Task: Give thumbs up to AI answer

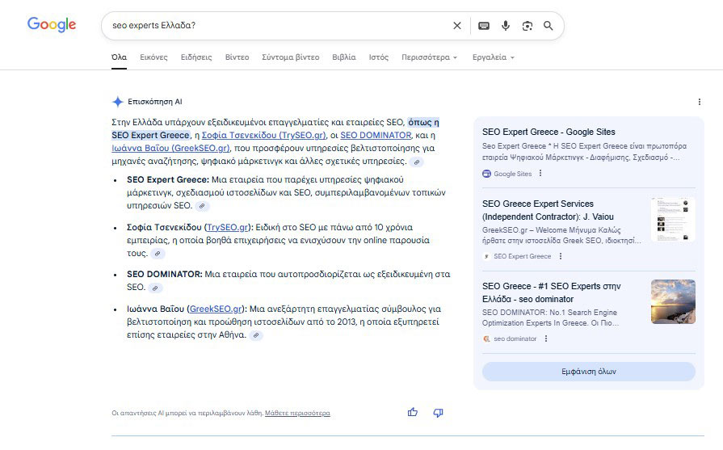Action: (413, 412)
